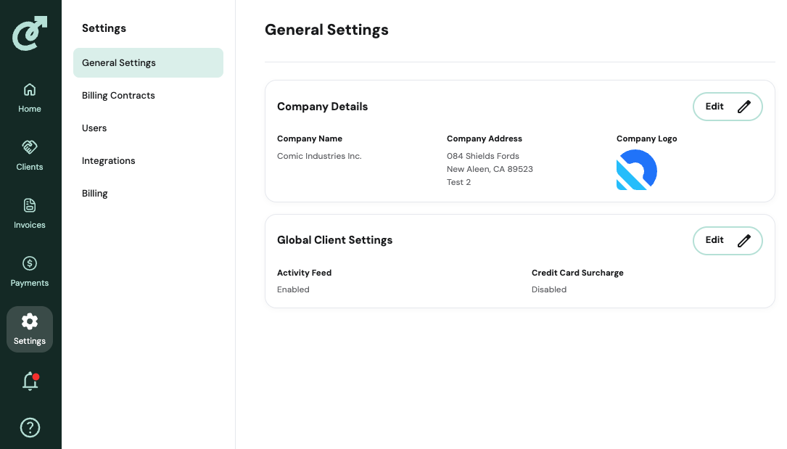
Task: Click the app logo in the sidebar
Action: coord(30,33)
